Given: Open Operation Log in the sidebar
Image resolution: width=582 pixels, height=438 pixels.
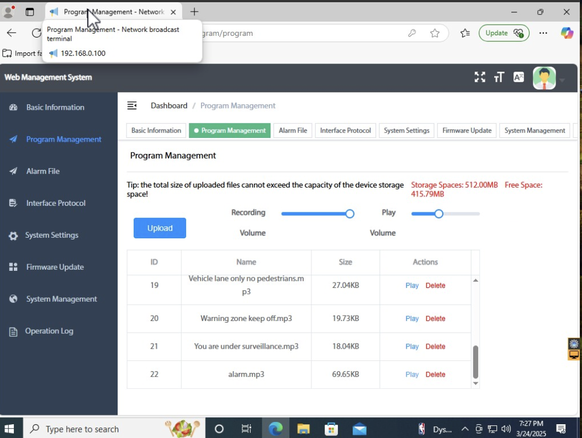Looking at the screenshot, I should coord(49,331).
